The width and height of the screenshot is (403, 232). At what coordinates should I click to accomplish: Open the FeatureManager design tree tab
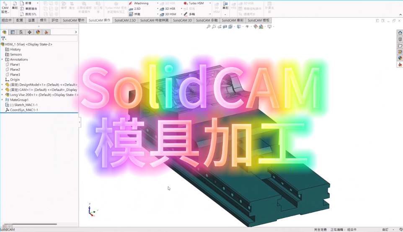point(5,32)
